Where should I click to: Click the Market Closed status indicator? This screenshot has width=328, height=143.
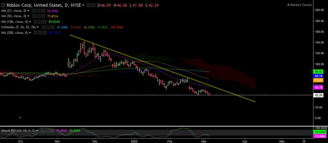[x=300, y=5]
